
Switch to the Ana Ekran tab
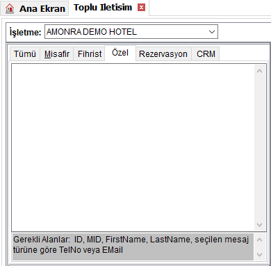point(35,8)
